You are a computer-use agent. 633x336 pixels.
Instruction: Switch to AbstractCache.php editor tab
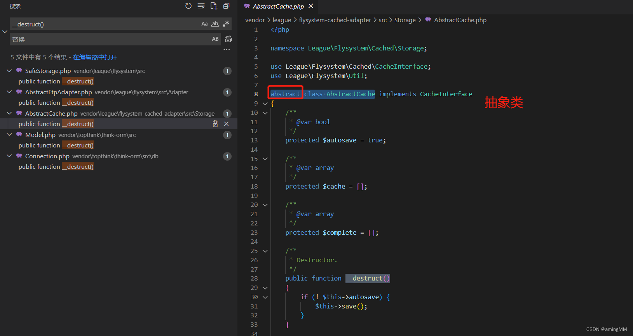[x=278, y=6]
